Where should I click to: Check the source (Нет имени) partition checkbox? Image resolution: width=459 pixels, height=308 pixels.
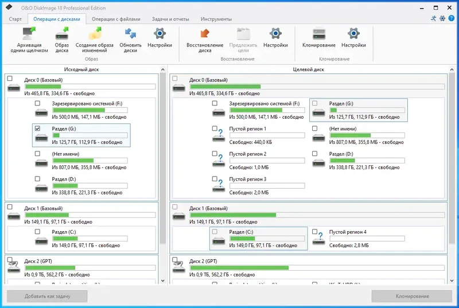point(37,154)
